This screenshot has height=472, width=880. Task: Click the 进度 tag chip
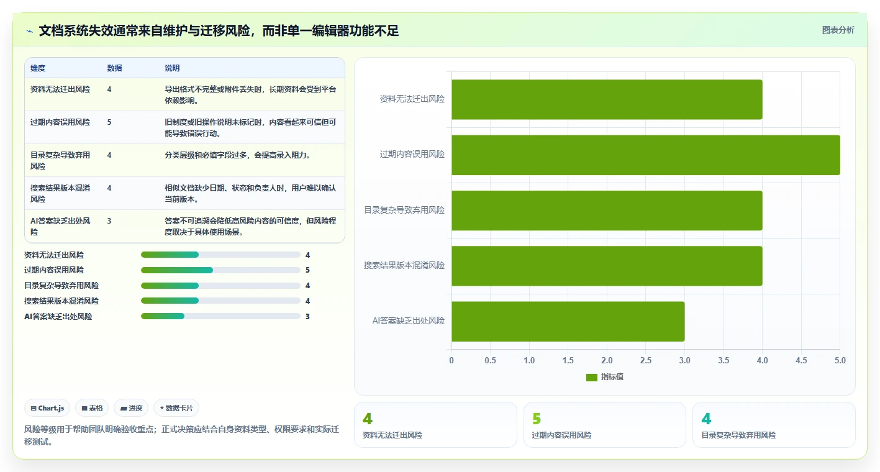pyautogui.click(x=131, y=408)
